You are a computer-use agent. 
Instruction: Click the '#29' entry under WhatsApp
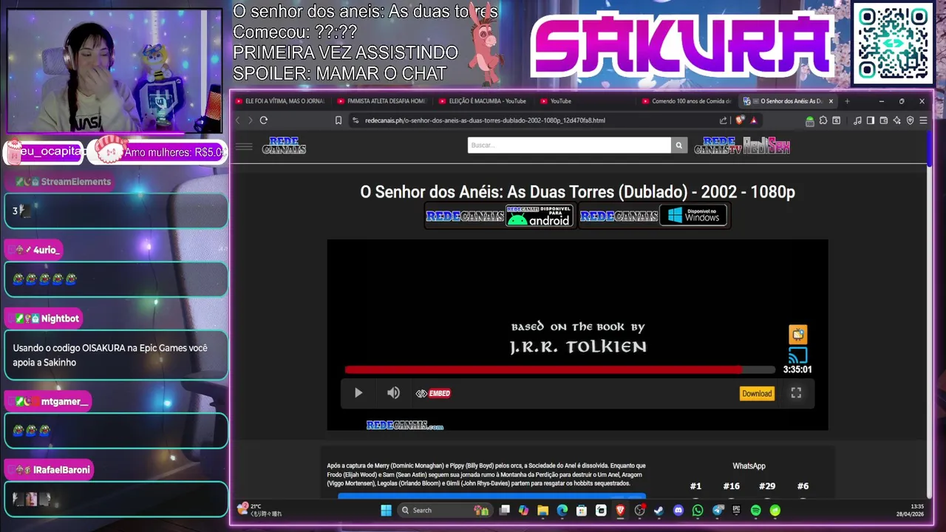tap(767, 486)
